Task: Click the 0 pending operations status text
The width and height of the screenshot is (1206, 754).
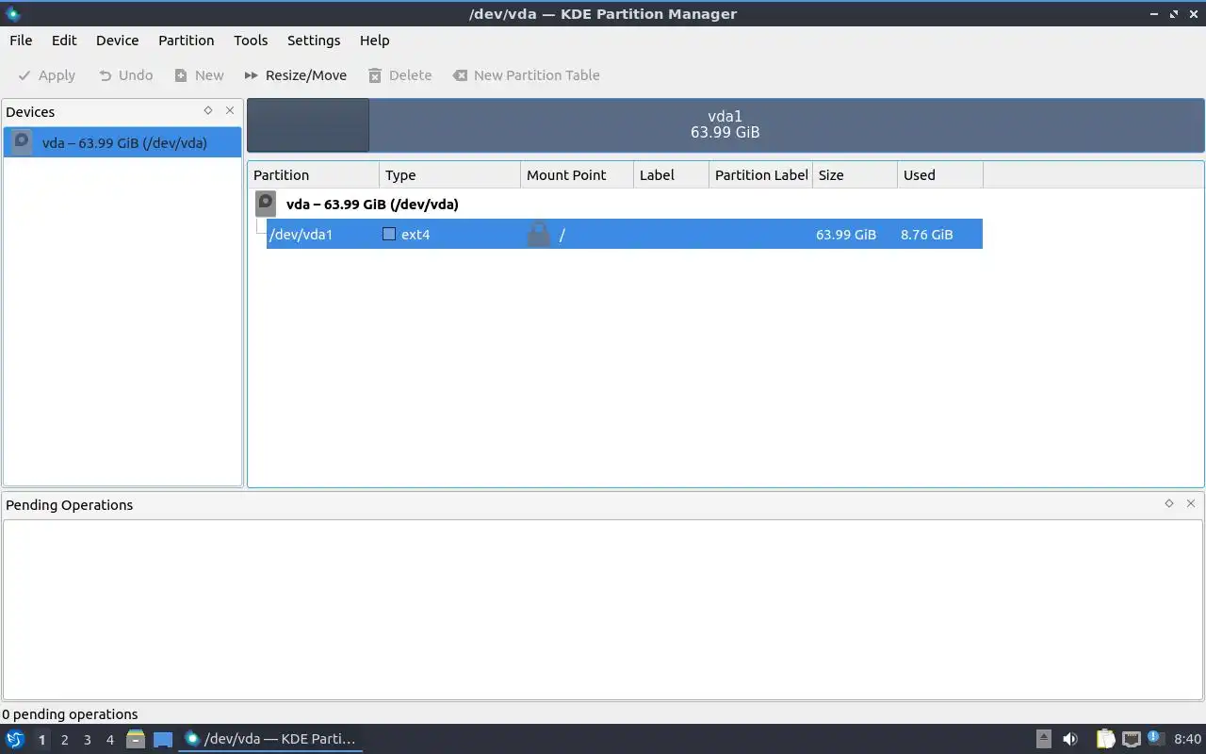Action: coord(70,714)
